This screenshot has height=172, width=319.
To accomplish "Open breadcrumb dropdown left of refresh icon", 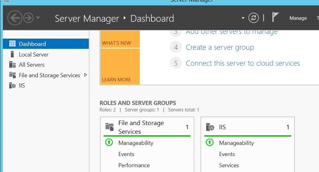I will (243, 18).
